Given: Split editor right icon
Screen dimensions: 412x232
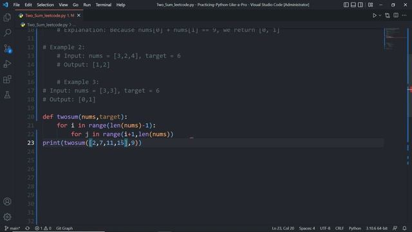Looking at the screenshot, I should coord(396,15).
